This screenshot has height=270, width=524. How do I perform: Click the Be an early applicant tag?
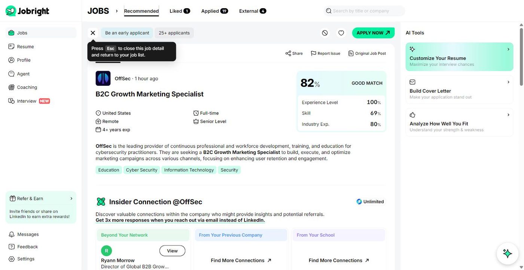click(127, 33)
